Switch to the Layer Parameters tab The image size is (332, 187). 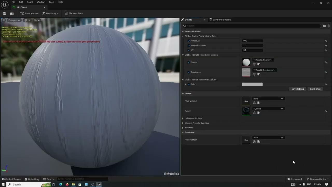(220, 20)
